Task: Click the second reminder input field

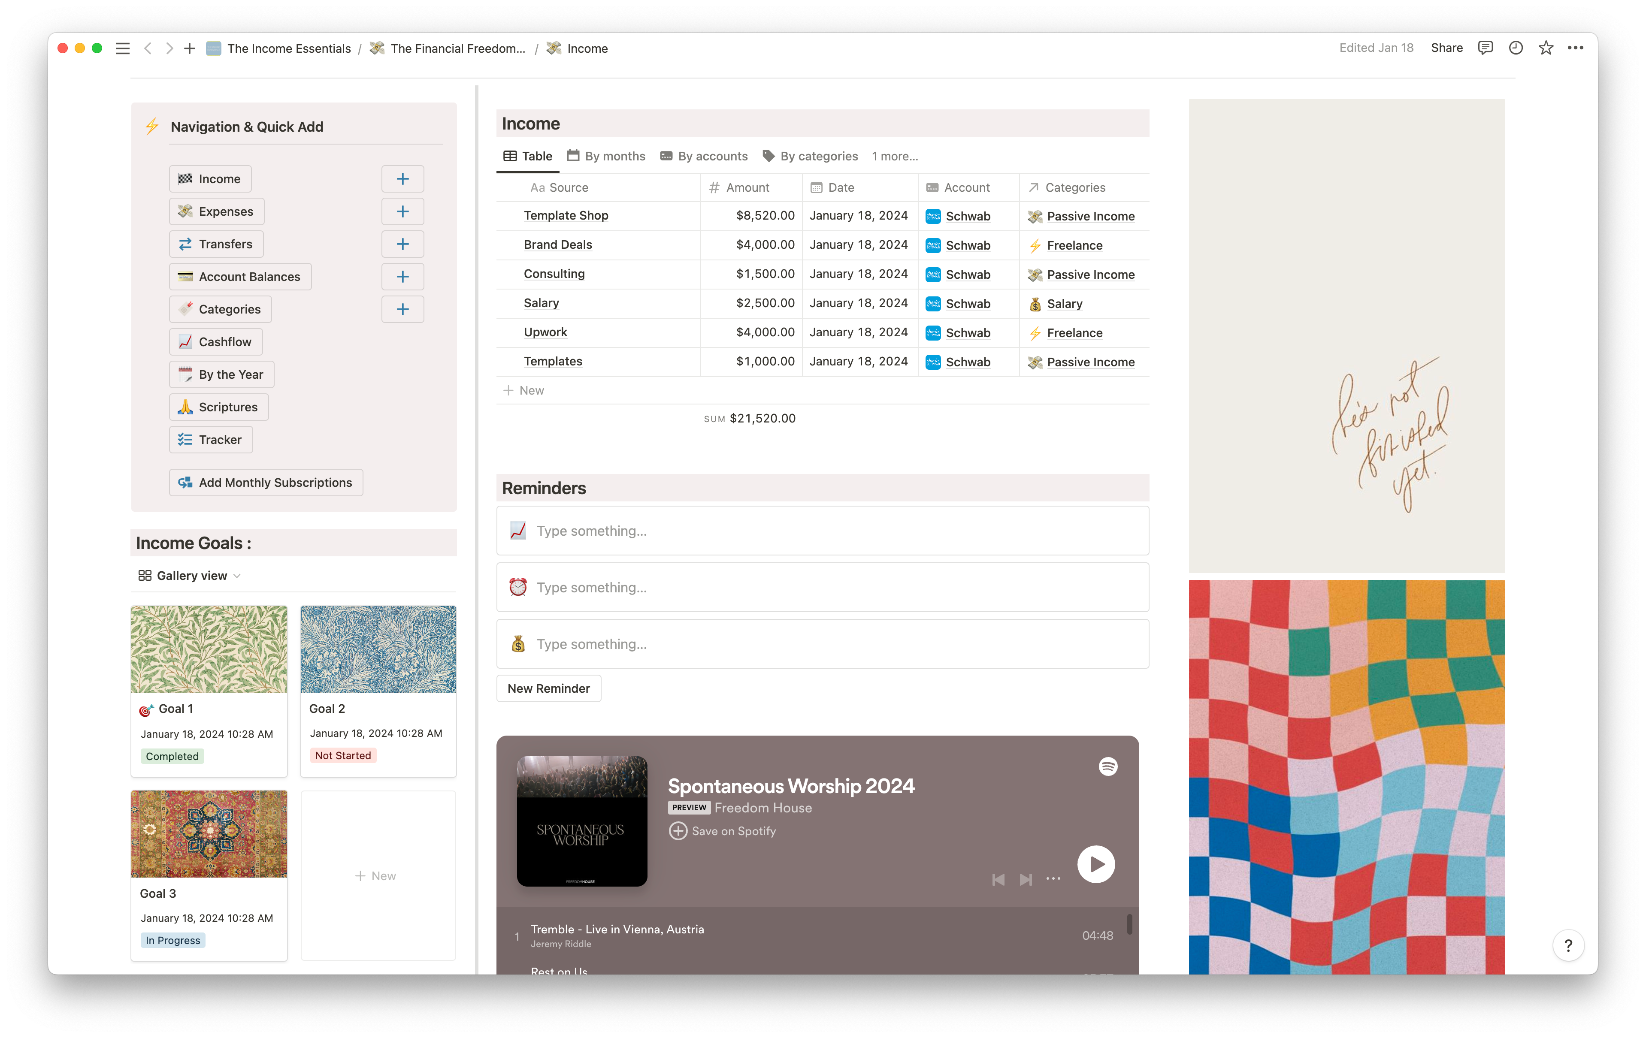Action: [822, 588]
